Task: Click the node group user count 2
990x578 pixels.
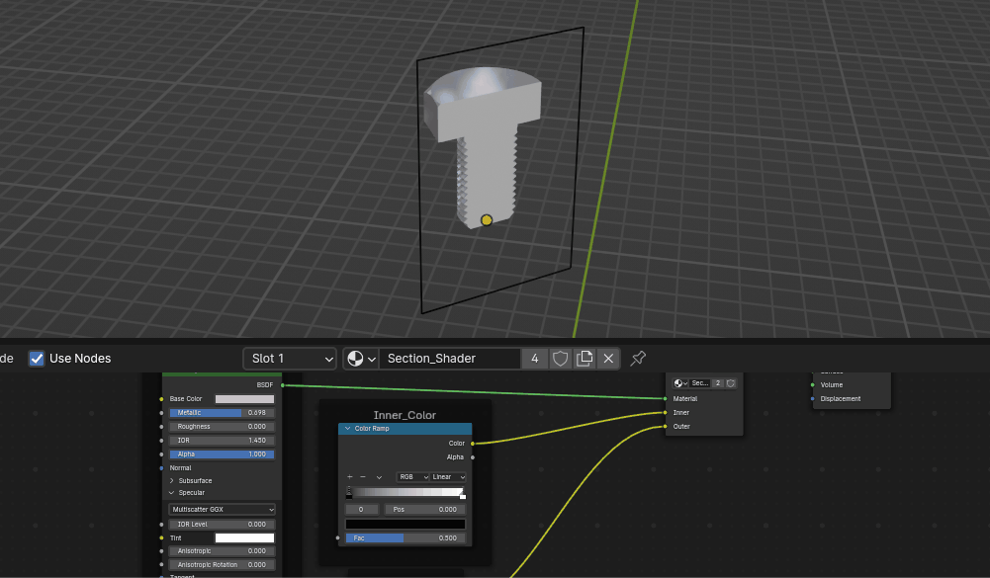Action: click(x=718, y=383)
